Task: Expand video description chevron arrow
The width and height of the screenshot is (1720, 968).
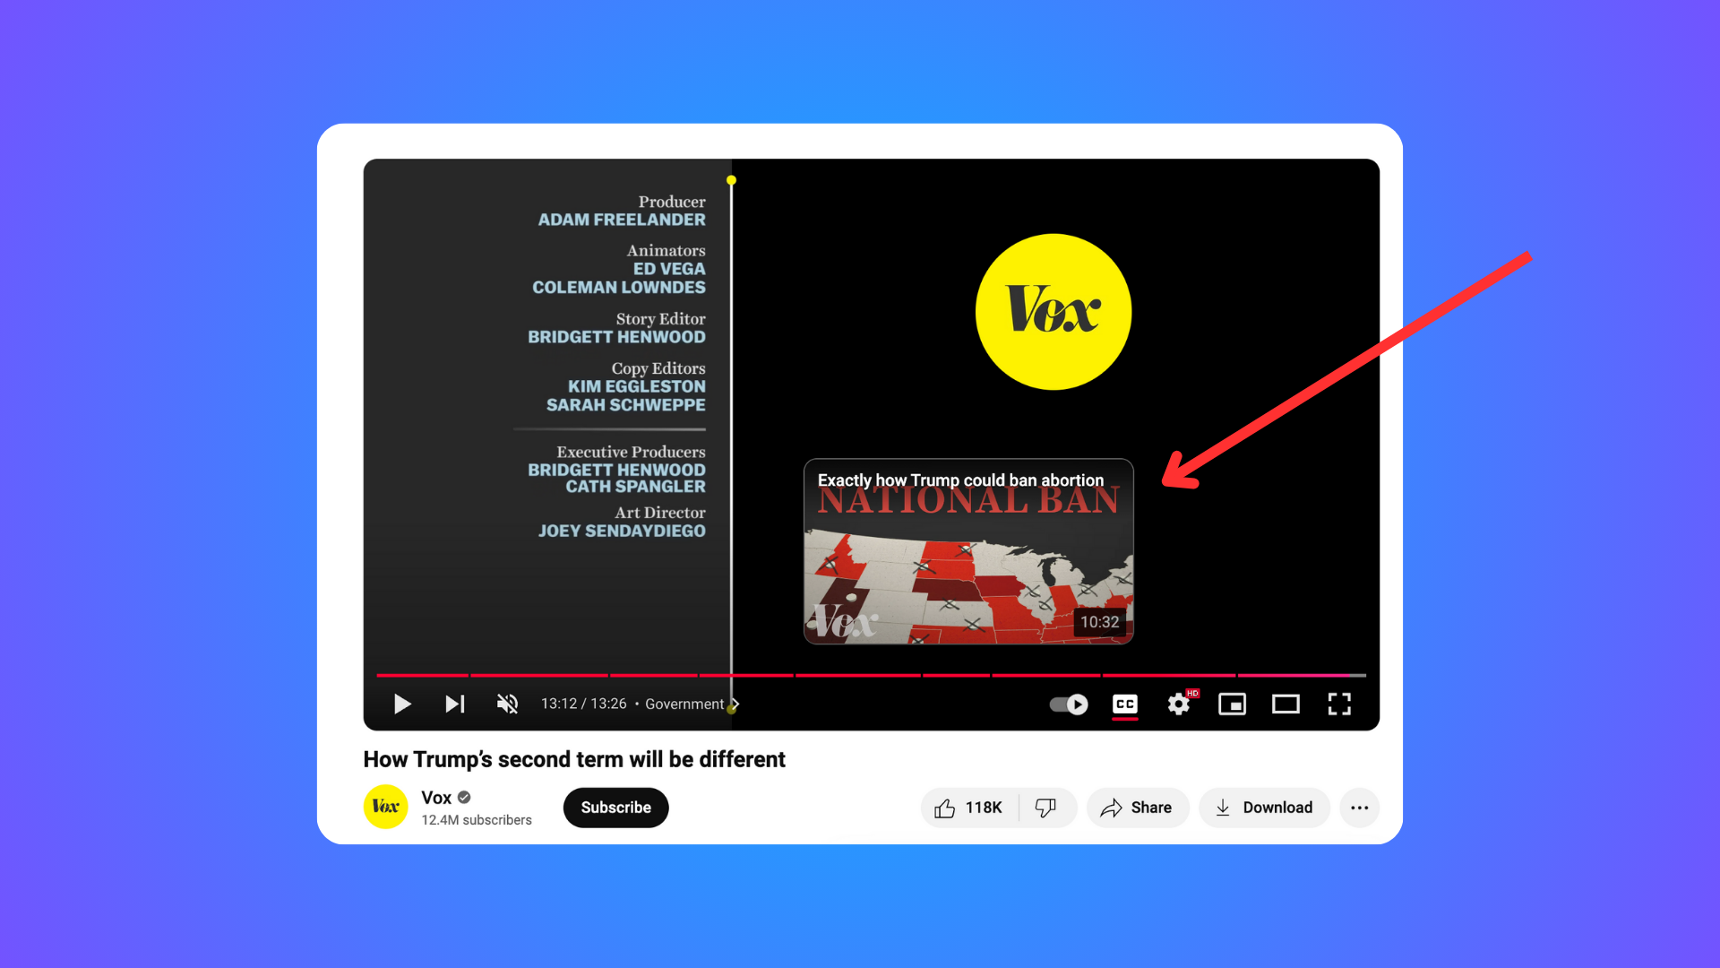Action: click(733, 704)
